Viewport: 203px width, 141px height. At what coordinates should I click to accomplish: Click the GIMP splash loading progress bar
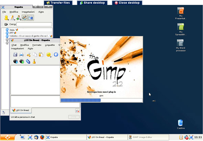click(x=101, y=100)
